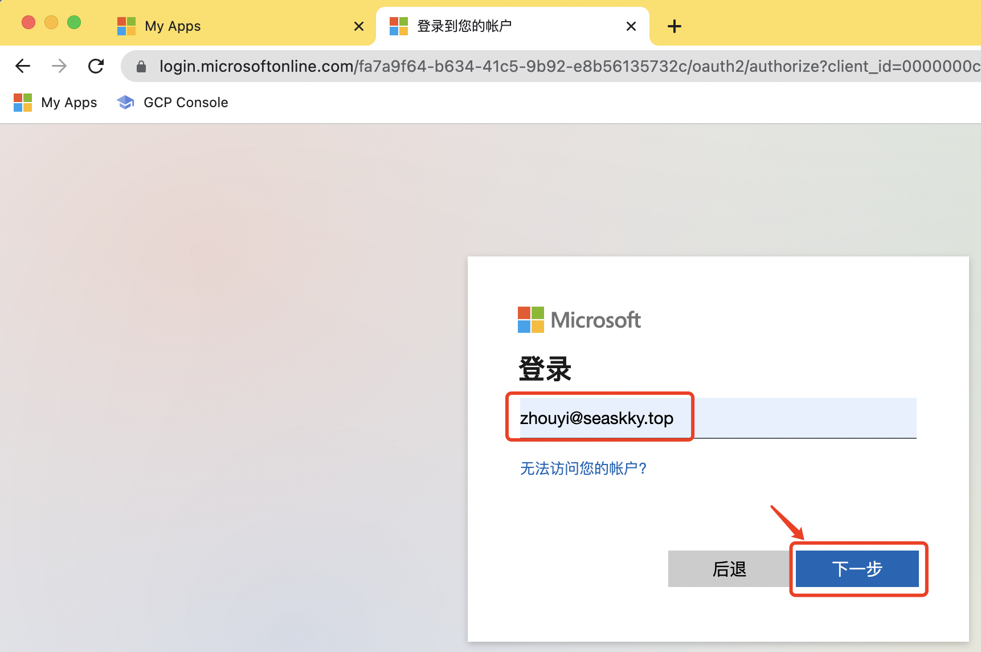
Task: Close the My Apps tab
Action: (x=359, y=26)
